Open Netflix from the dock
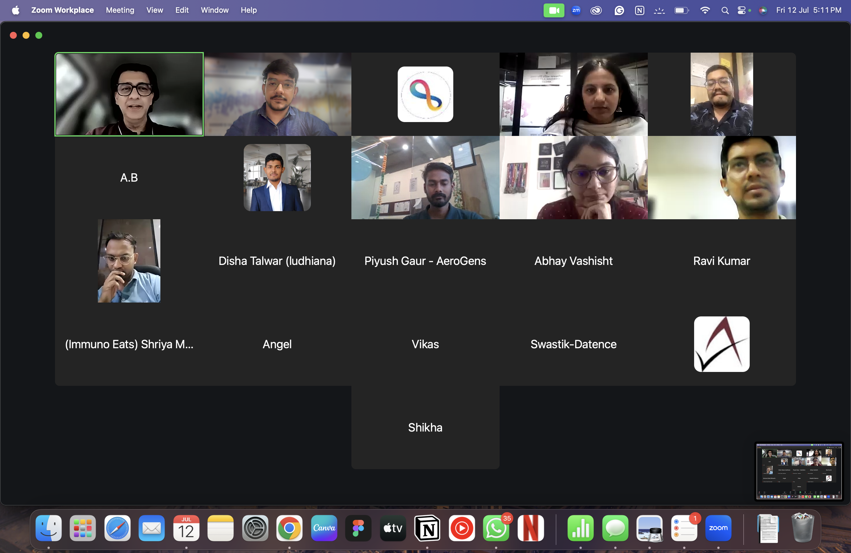The image size is (851, 553). 531,528
